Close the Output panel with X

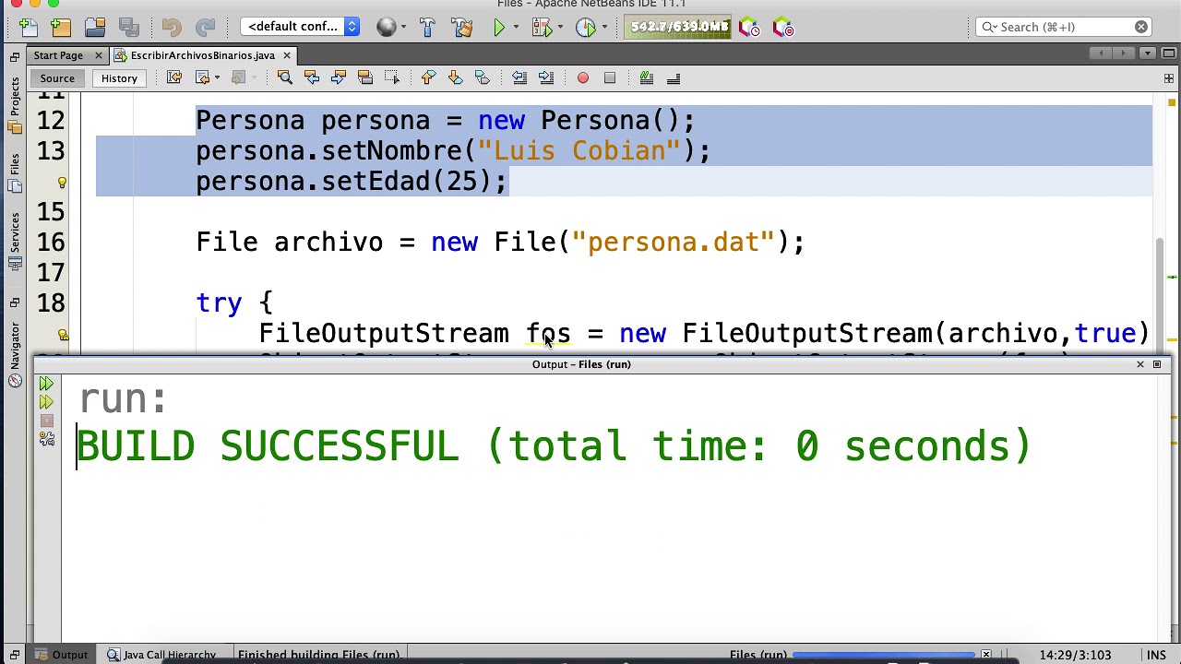tap(1139, 364)
